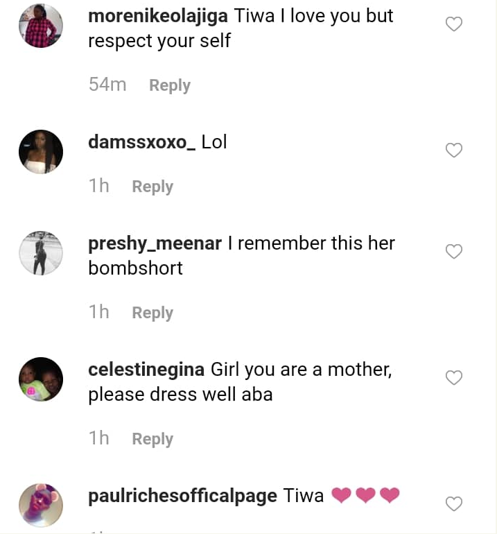Viewport: 497px width, 534px height.
Task: View preshy_meenar's avatar
Action: point(41,252)
